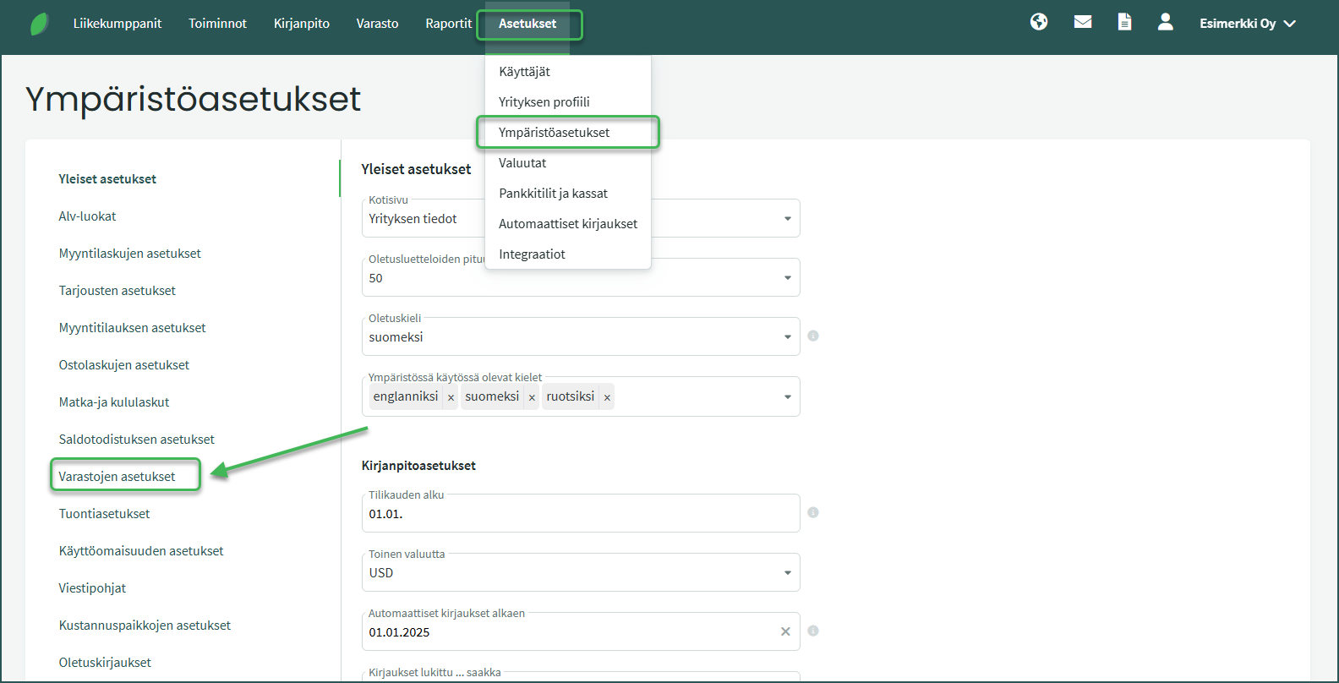Open the envelope messages icon

coord(1083,22)
